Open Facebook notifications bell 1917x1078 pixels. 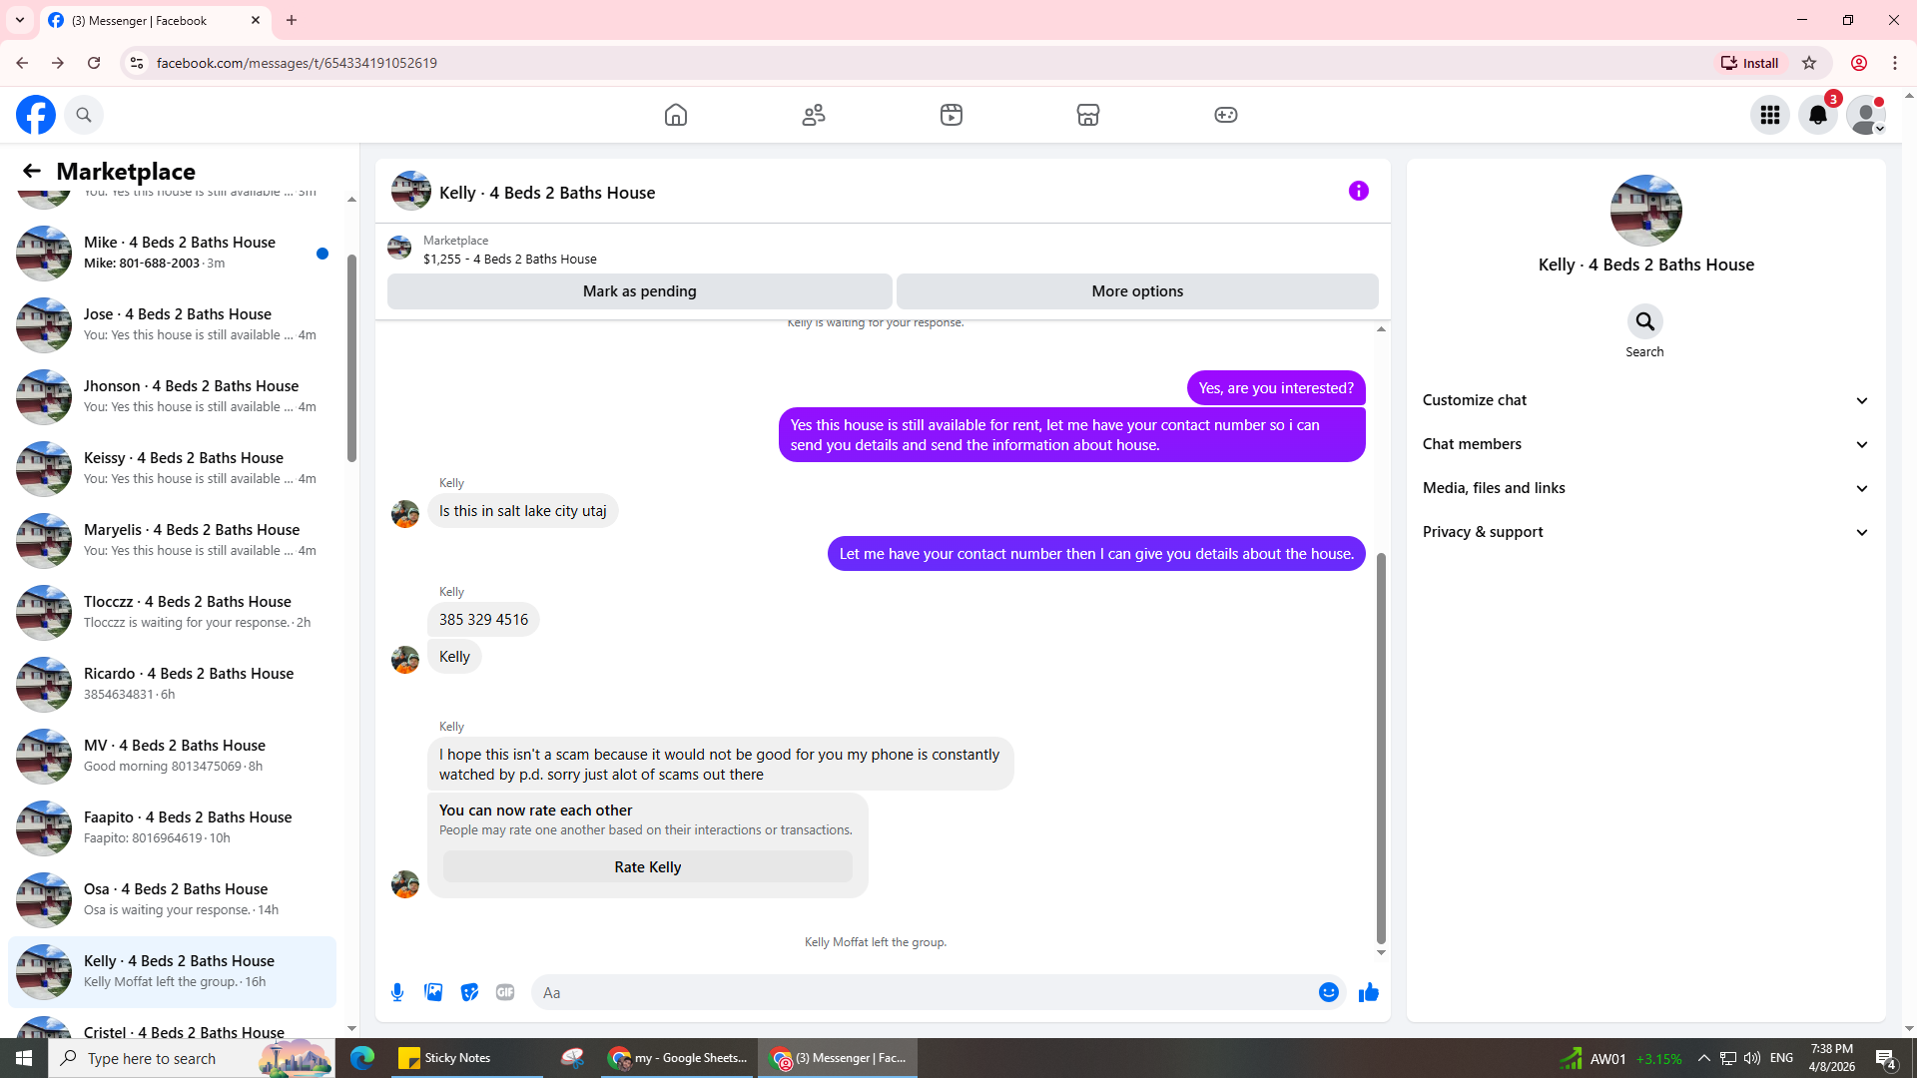1817,115
